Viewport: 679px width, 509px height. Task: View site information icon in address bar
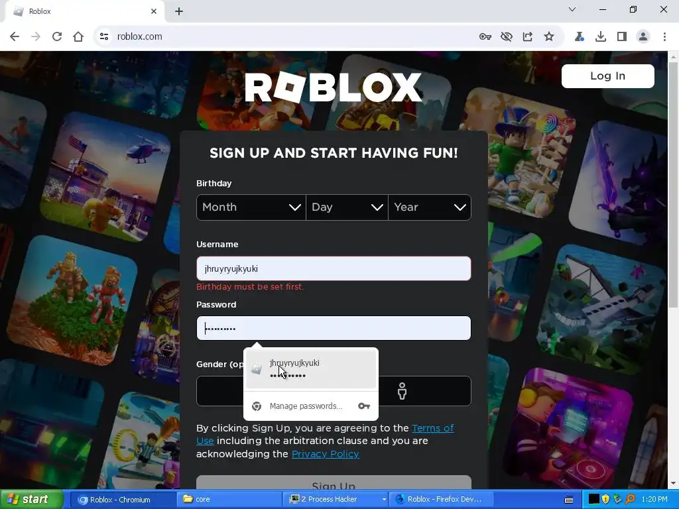(104, 36)
